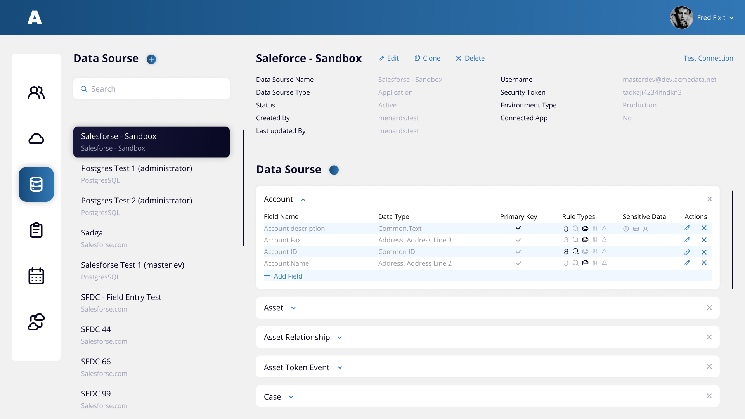Delete the Account Name field row
Screen dimensions: 745x419
(x=704, y=263)
